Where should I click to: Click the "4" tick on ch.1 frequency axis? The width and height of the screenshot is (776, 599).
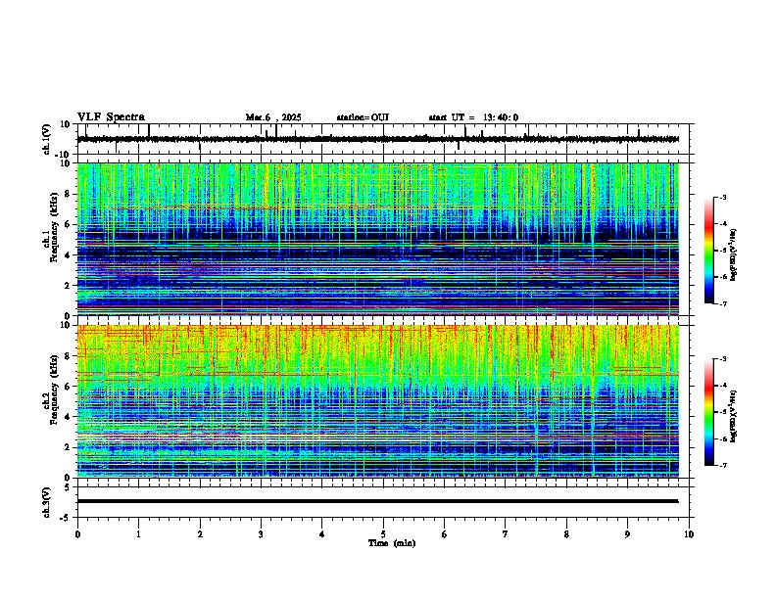69,255
